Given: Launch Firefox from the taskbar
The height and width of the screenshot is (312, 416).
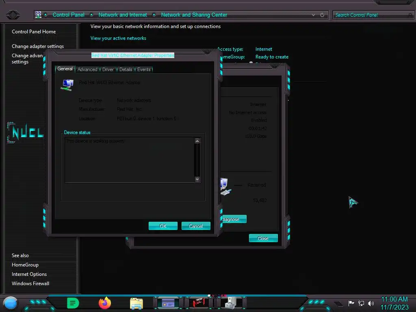Looking at the screenshot, I should tap(105, 303).
